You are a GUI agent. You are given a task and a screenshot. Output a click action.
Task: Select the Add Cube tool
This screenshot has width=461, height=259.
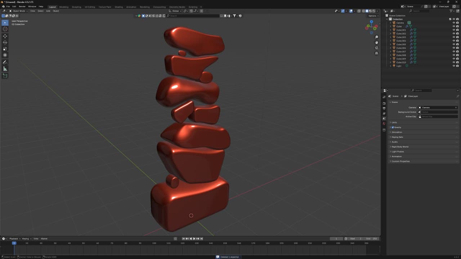pos(5,76)
